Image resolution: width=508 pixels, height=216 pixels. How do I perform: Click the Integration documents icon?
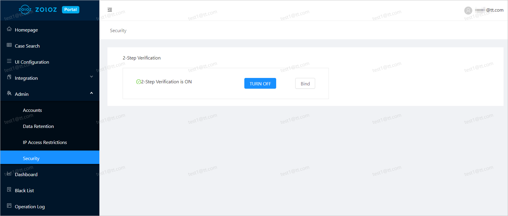9,77
